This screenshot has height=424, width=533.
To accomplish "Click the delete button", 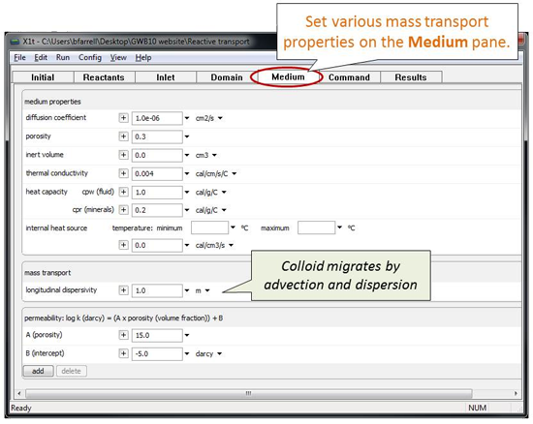I will [72, 371].
